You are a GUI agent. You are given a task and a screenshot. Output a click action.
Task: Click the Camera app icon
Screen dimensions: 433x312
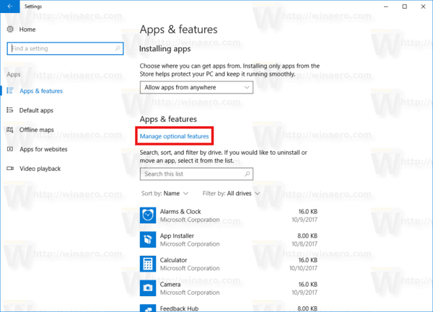click(148, 288)
